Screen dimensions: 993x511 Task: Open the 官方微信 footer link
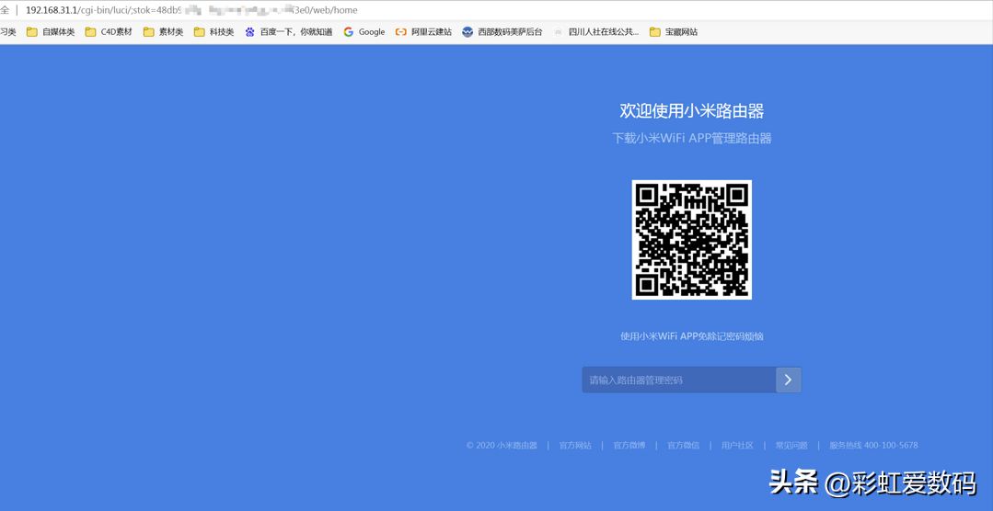[684, 445]
